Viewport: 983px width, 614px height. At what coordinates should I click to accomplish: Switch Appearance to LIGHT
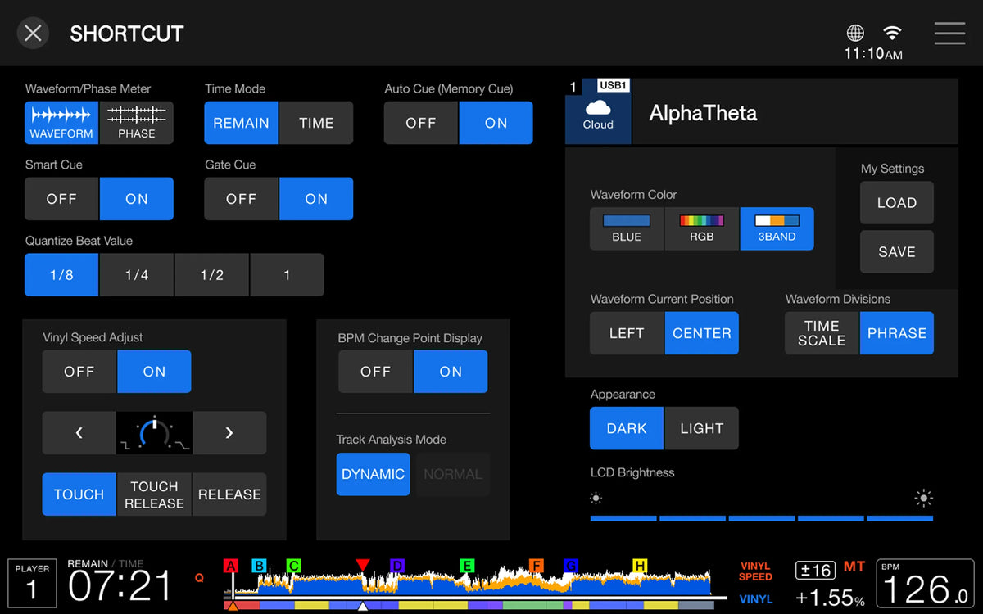(x=702, y=428)
